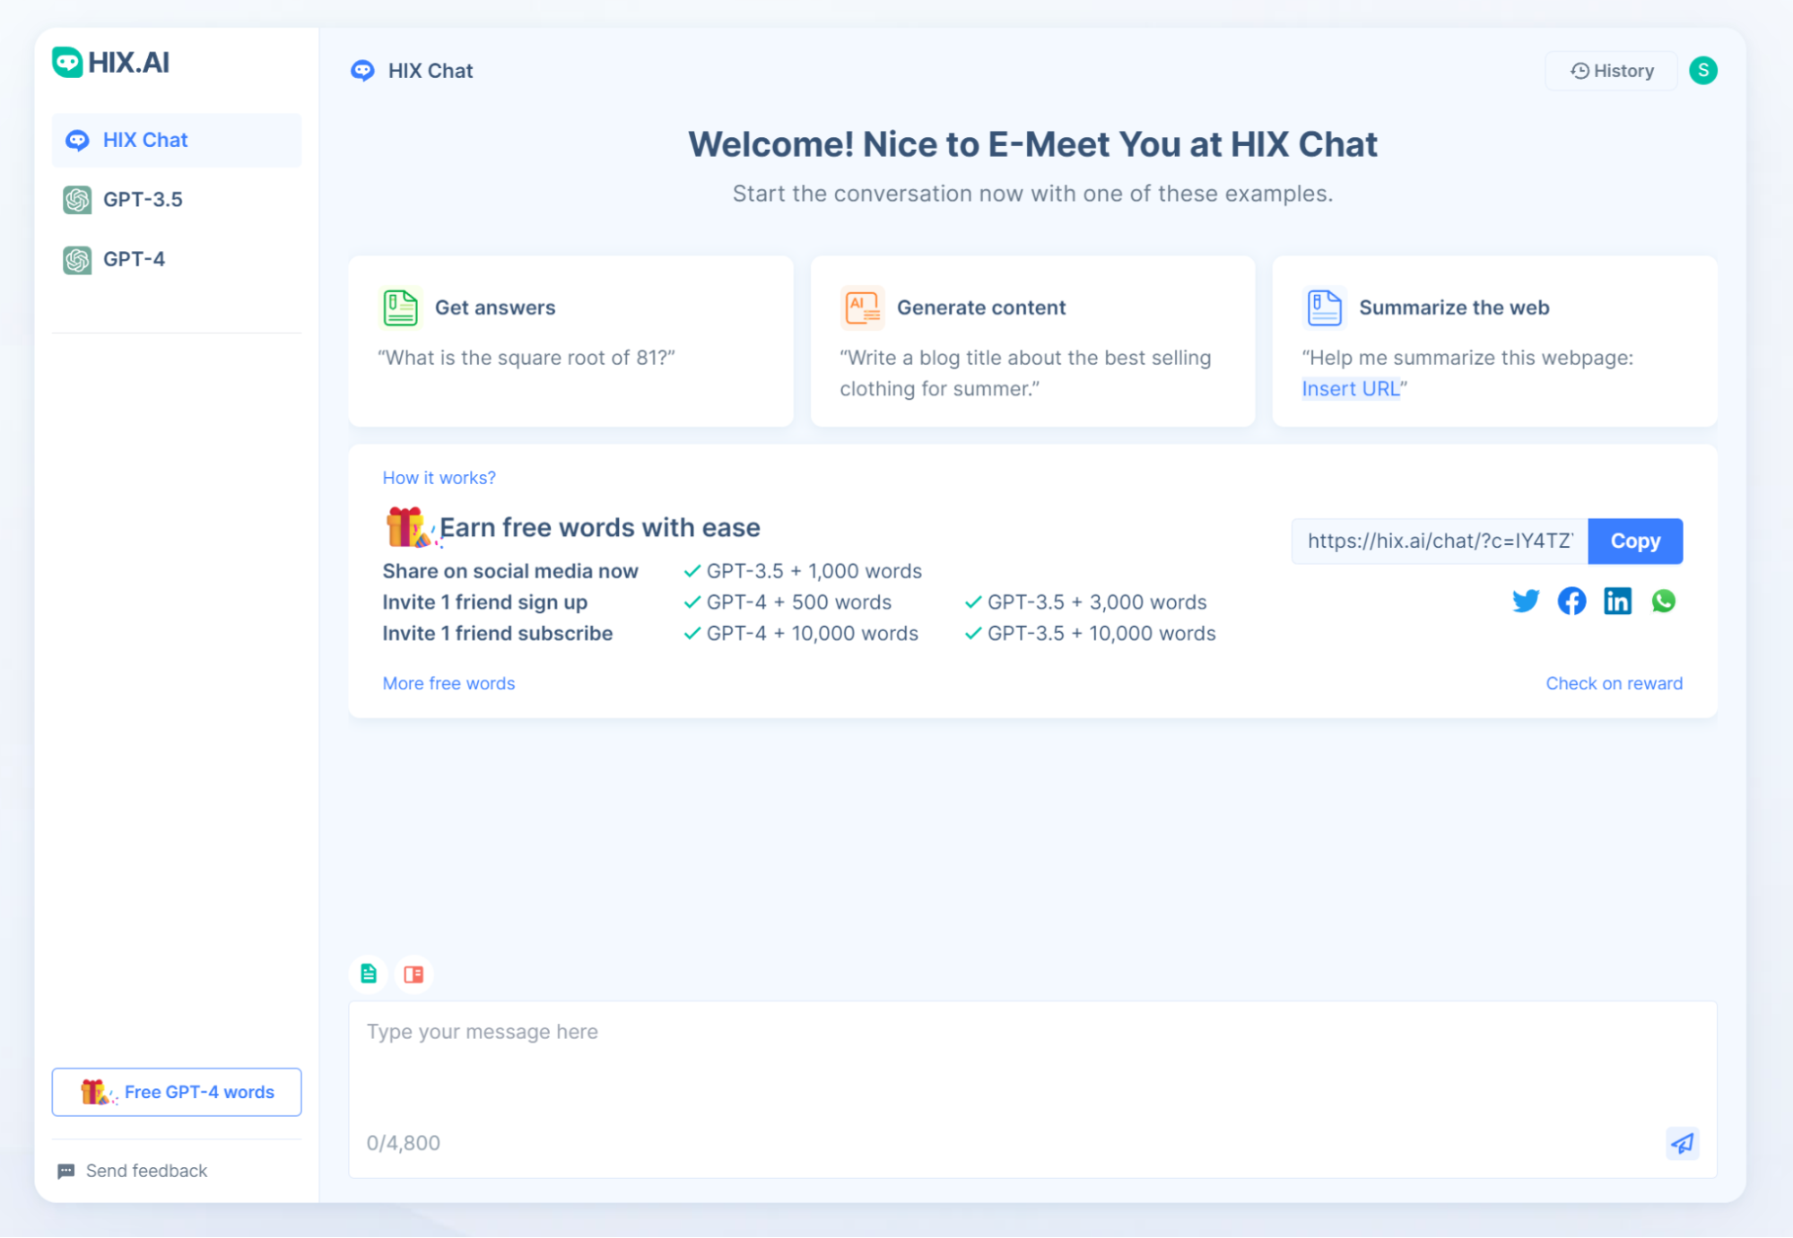Click the GPT-4 OpenAI logo icon
This screenshot has height=1238, width=1793.
coord(77,260)
